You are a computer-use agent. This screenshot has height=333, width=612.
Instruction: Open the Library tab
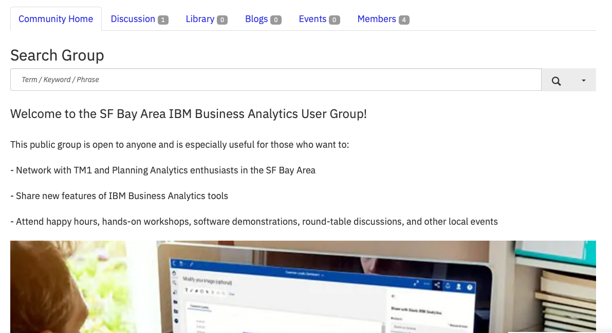pos(207,18)
